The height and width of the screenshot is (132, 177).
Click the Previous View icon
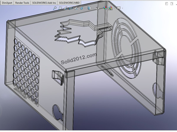[65, 8]
